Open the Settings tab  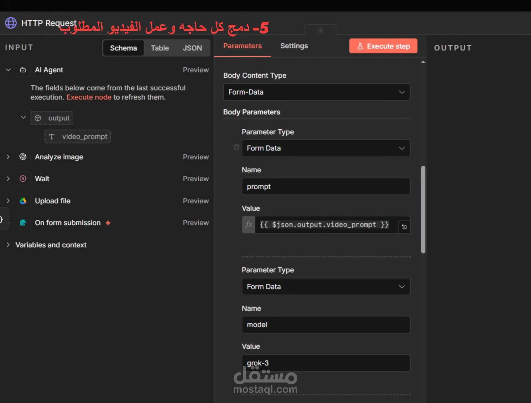click(x=294, y=46)
